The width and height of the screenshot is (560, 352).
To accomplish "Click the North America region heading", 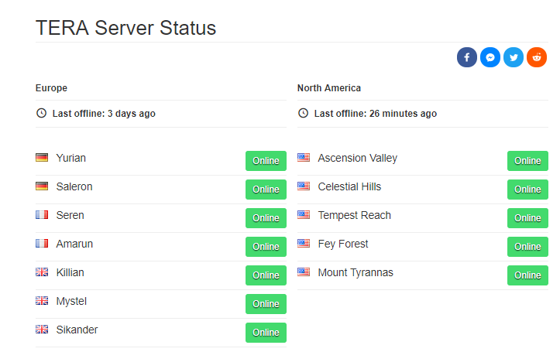I will coord(329,87).
